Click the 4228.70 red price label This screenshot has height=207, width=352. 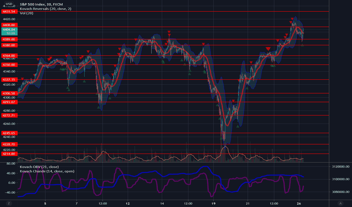pos(9,144)
